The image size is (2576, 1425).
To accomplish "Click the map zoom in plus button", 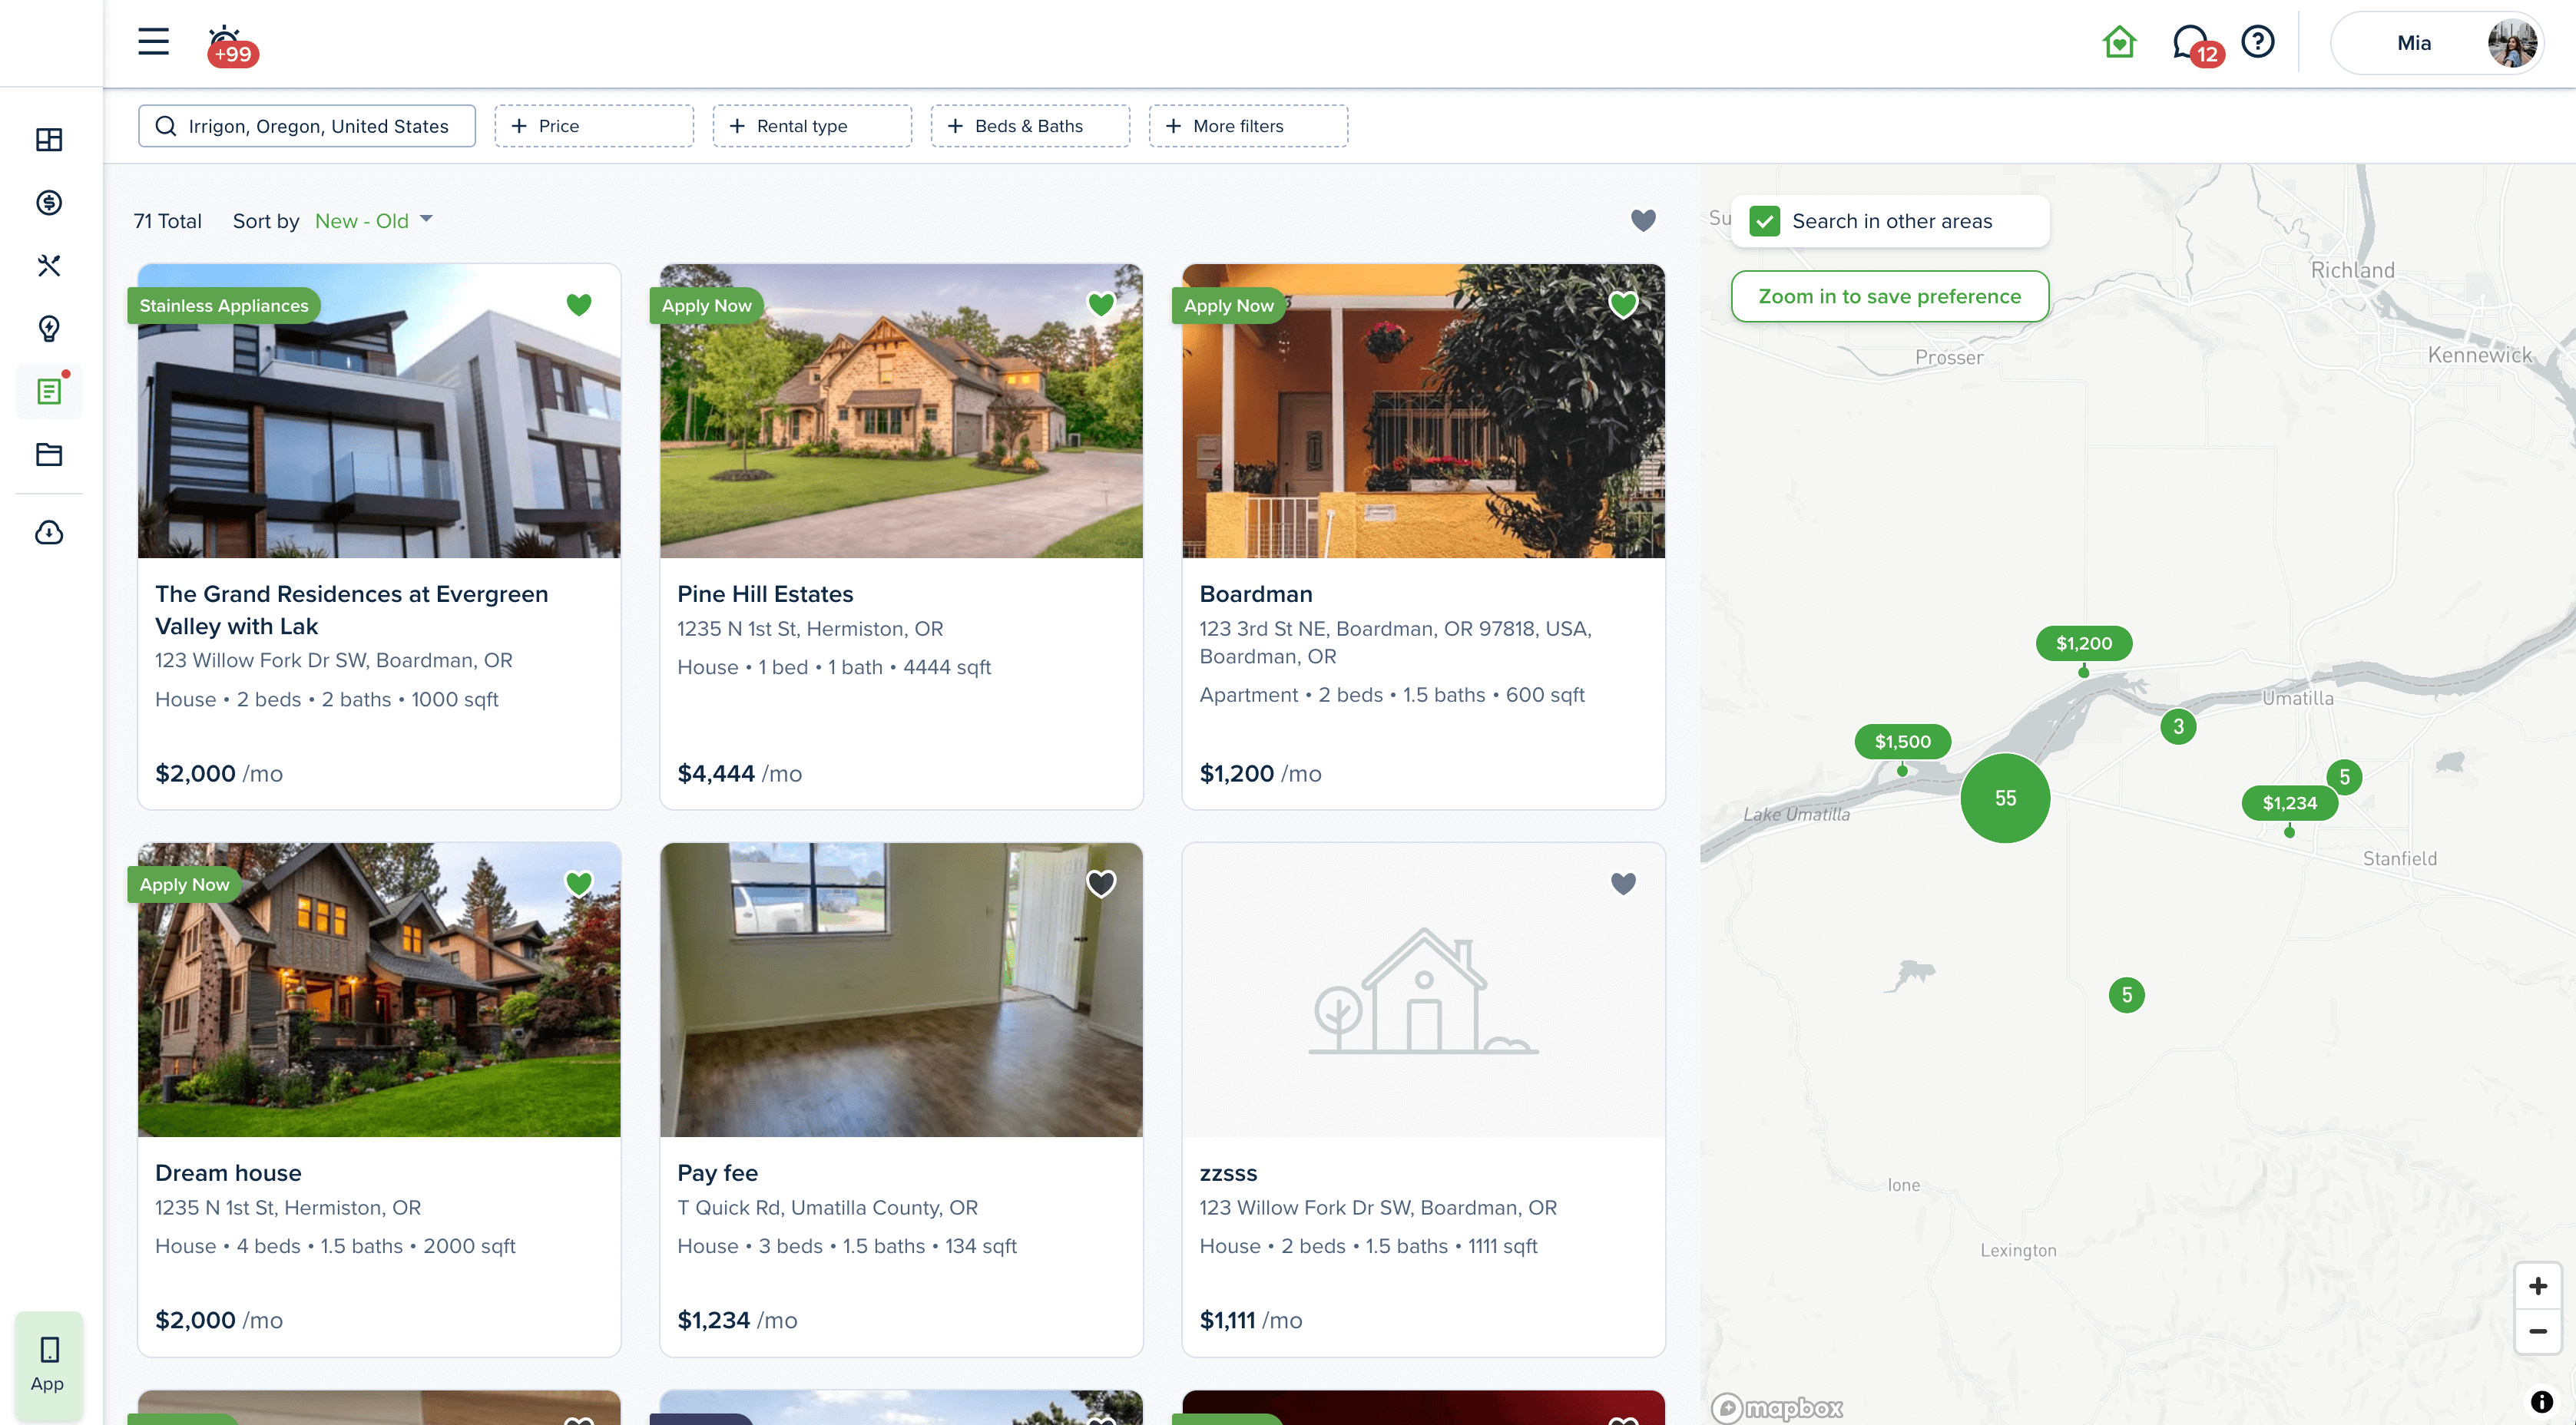I will tap(2536, 1285).
